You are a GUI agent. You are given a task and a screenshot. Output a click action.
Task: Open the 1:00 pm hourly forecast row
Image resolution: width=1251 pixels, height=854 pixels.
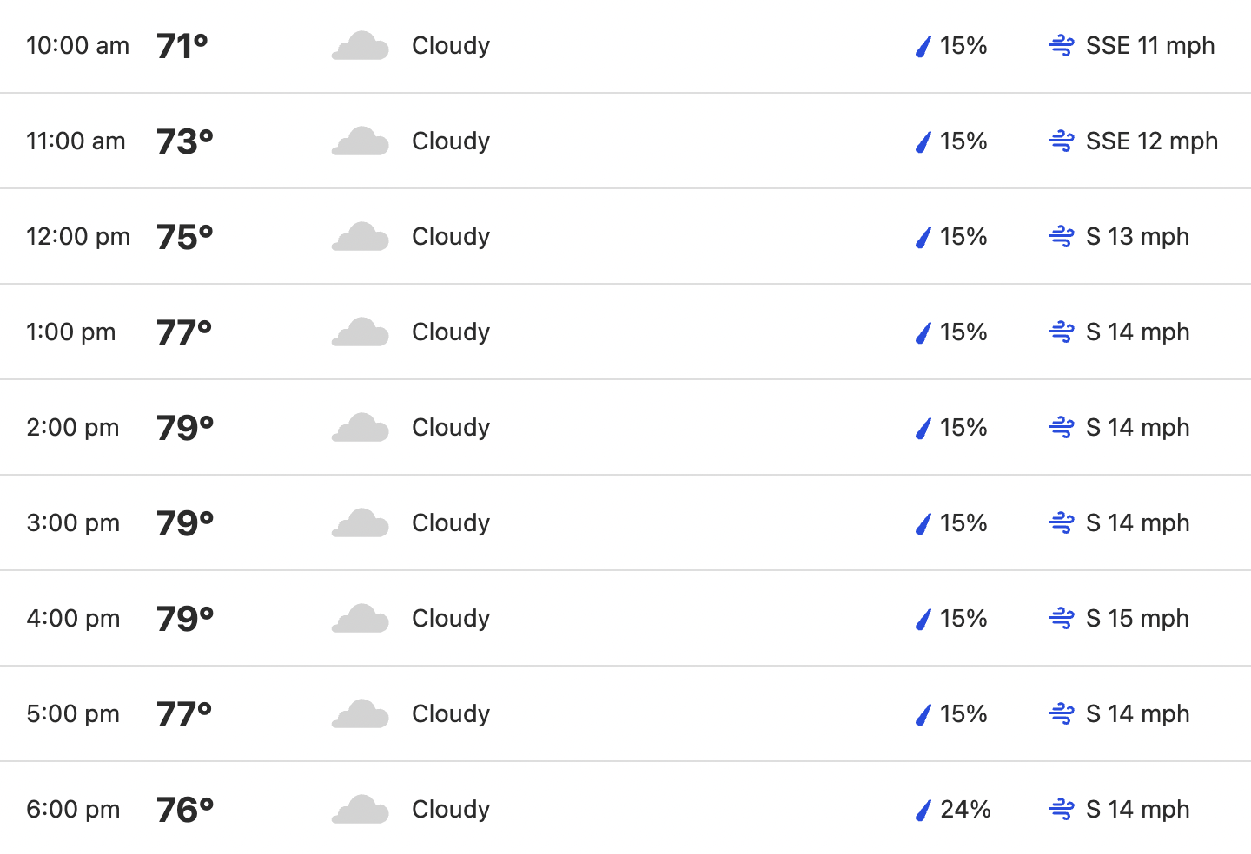(625, 332)
